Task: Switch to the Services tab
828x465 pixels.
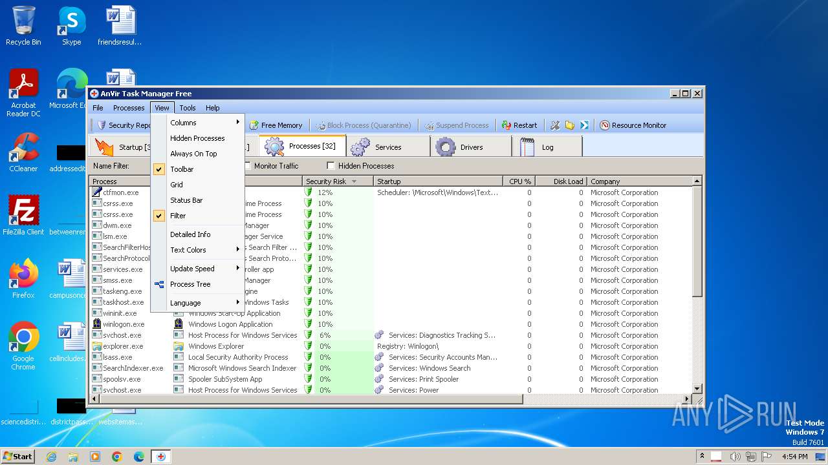Action: (387, 147)
